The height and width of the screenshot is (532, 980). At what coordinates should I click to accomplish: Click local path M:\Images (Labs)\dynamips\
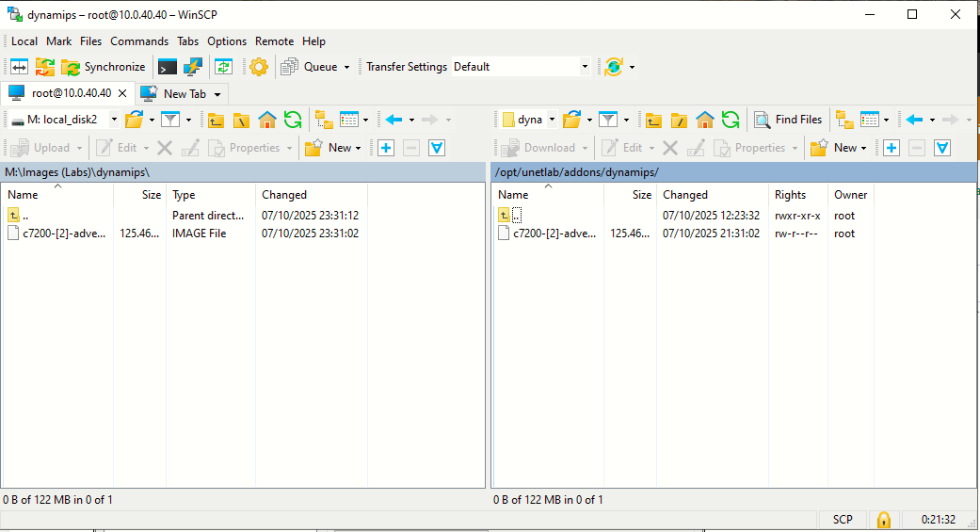coord(77,172)
